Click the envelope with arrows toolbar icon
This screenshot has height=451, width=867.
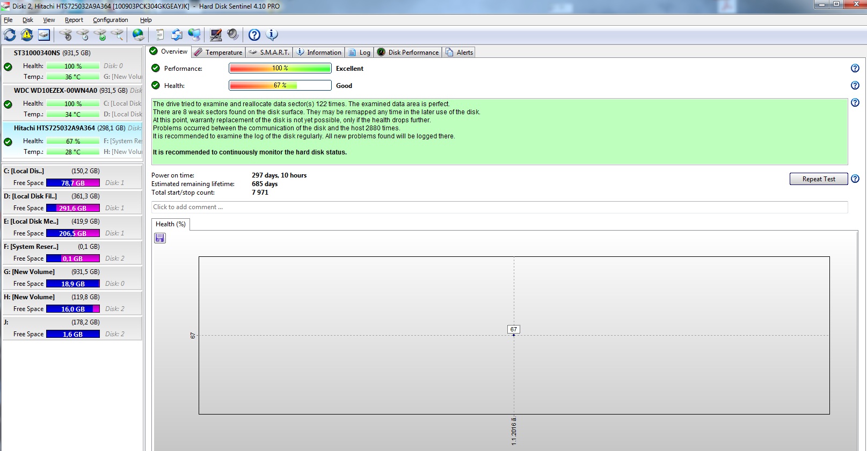(x=177, y=35)
